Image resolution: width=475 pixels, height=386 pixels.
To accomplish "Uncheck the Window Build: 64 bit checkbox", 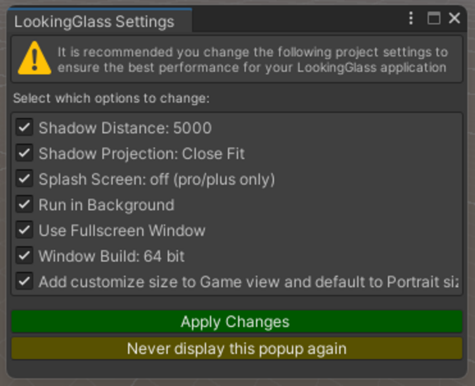I will 24,256.
